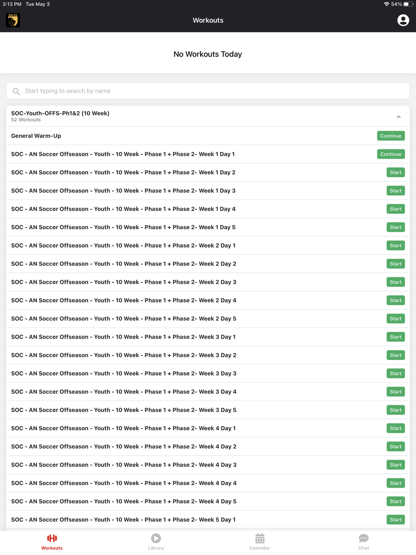Tap the battery indicator in status bar

click(x=408, y=4)
